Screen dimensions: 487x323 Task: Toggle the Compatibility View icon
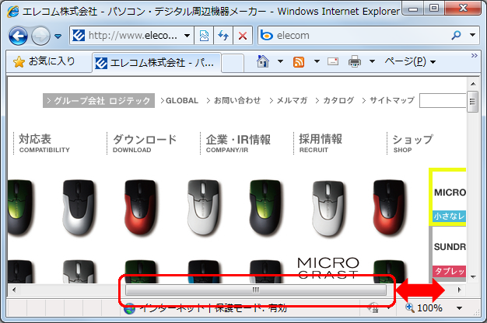click(204, 36)
